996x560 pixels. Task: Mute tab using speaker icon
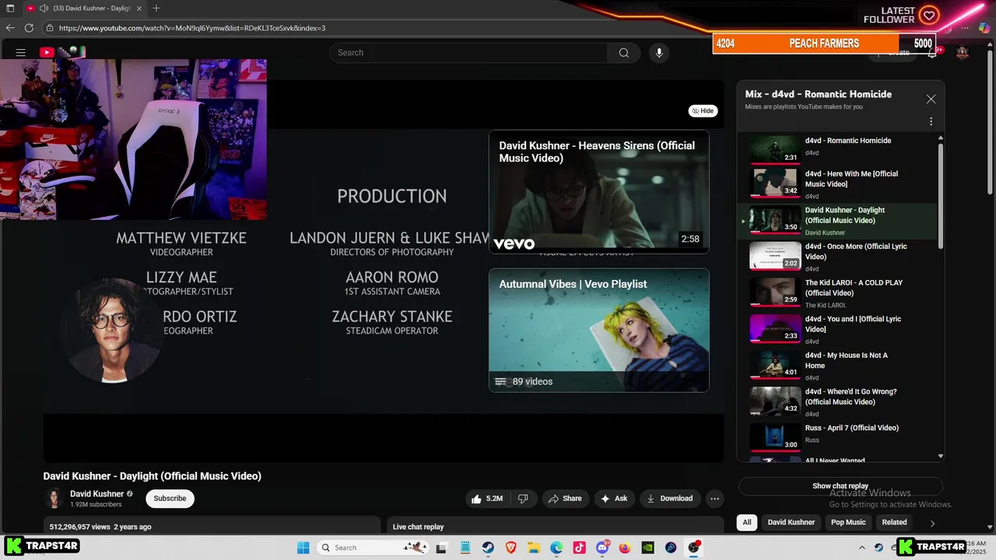[44, 9]
